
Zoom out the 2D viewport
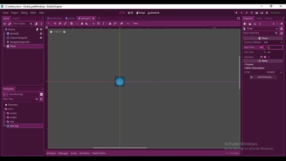click(51, 32)
